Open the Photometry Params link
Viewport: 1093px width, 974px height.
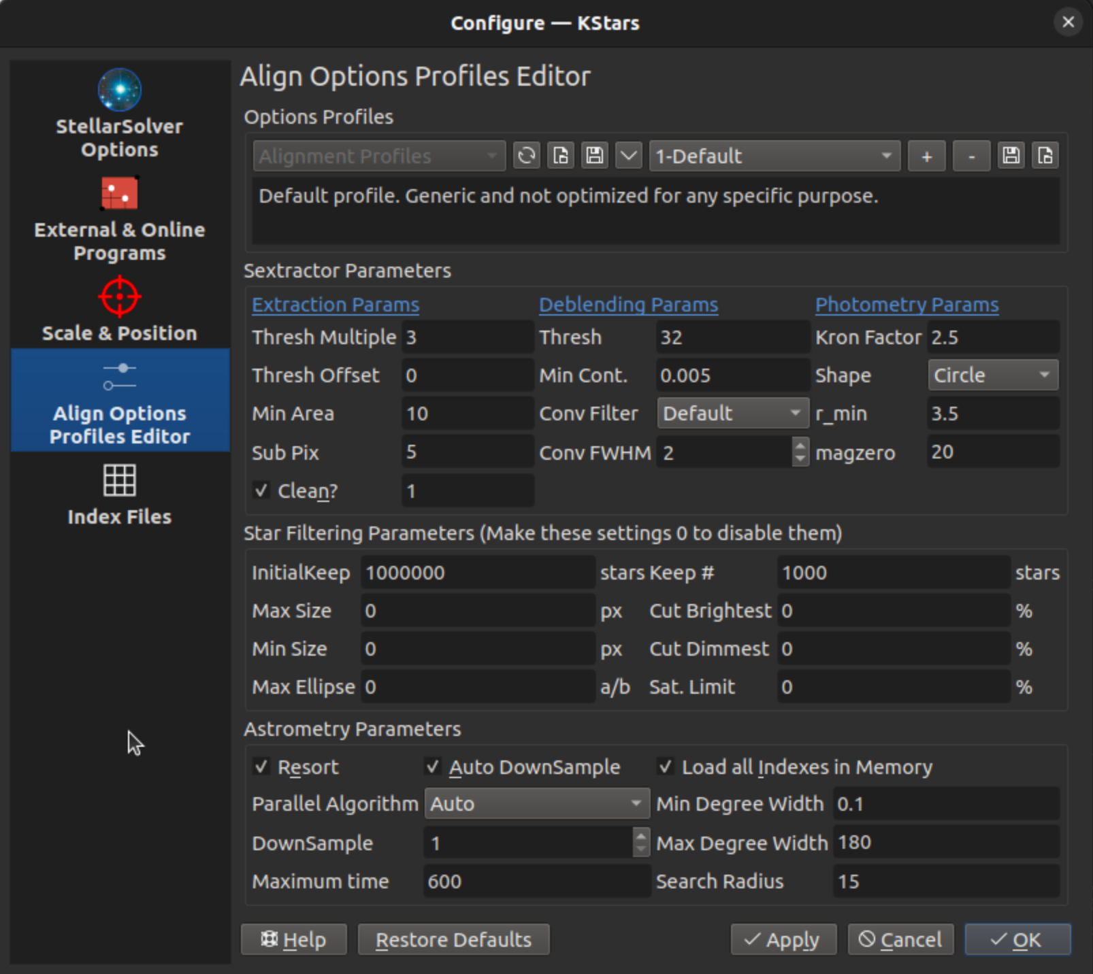point(907,304)
